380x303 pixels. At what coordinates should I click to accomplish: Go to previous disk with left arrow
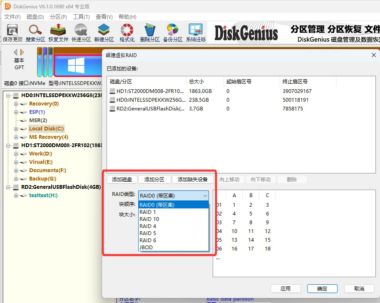15,52
